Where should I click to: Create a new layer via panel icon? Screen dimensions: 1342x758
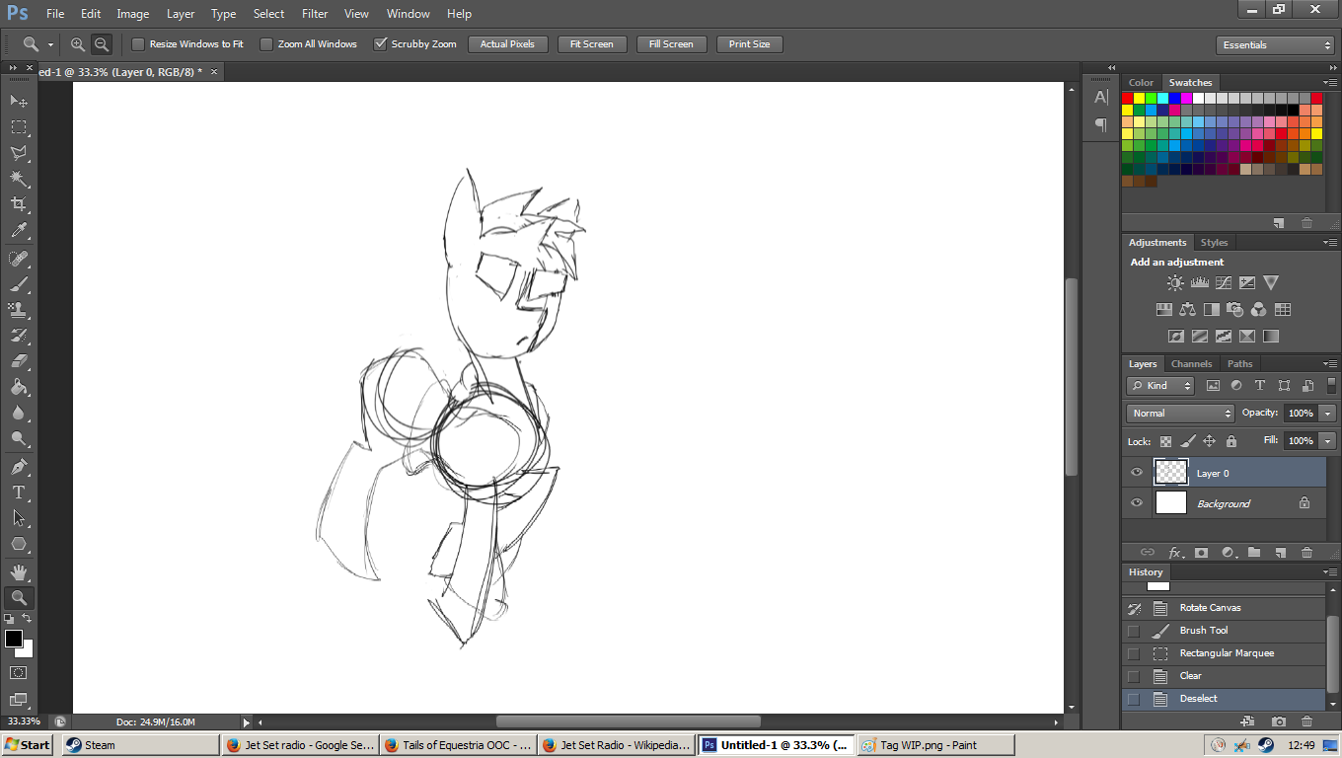(1280, 553)
